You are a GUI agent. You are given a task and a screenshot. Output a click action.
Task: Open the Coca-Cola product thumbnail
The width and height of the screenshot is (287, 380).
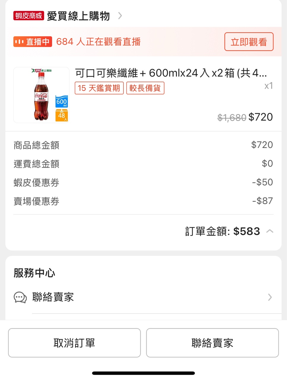click(41, 95)
